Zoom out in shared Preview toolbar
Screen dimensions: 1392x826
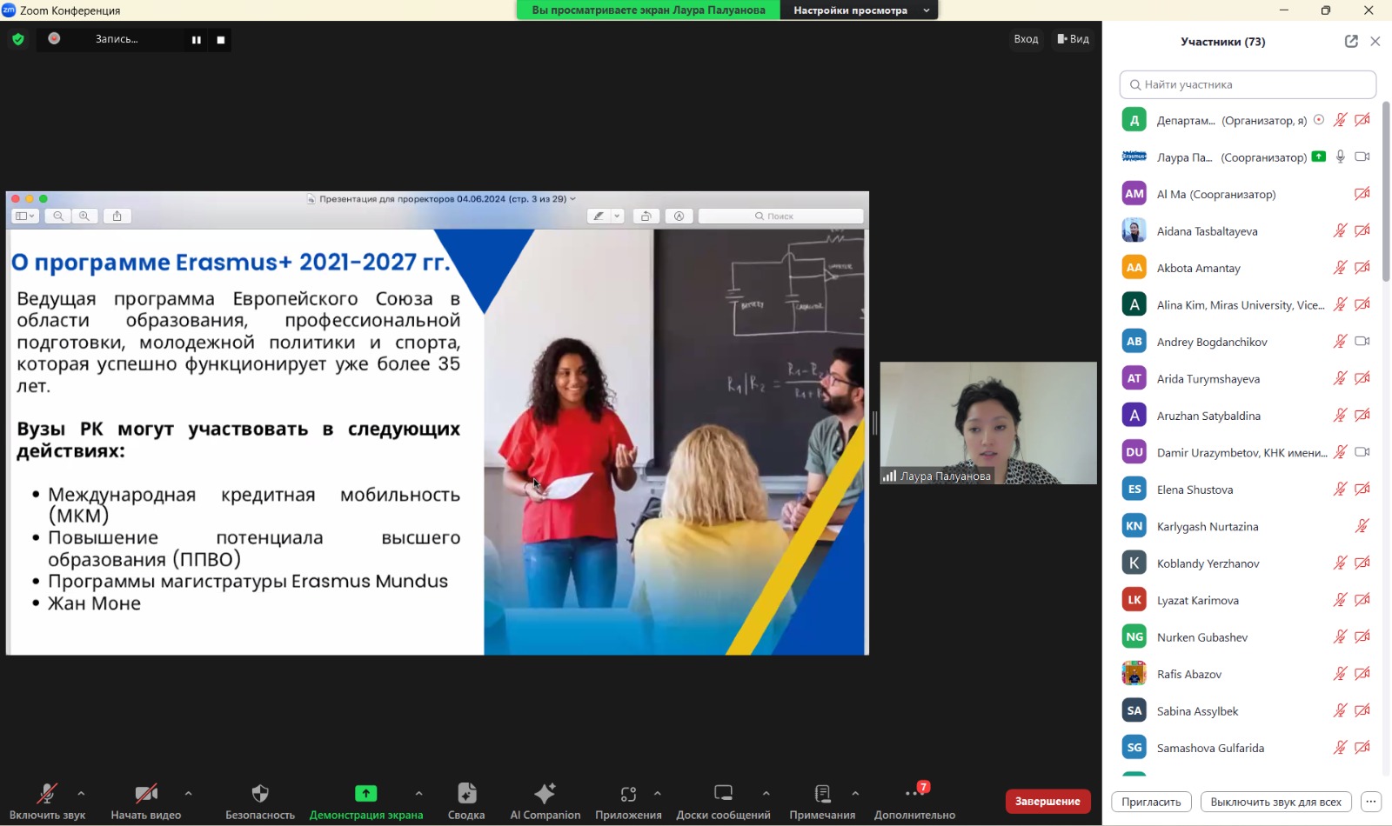tap(58, 216)
